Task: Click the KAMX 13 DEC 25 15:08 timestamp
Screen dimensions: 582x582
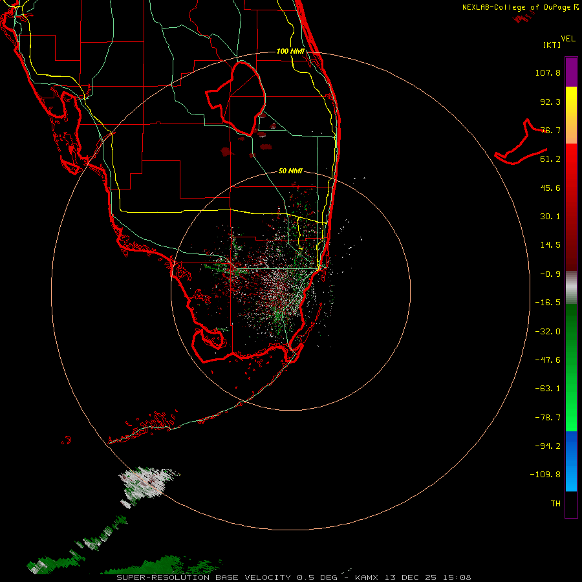Action: pos(413,577)
